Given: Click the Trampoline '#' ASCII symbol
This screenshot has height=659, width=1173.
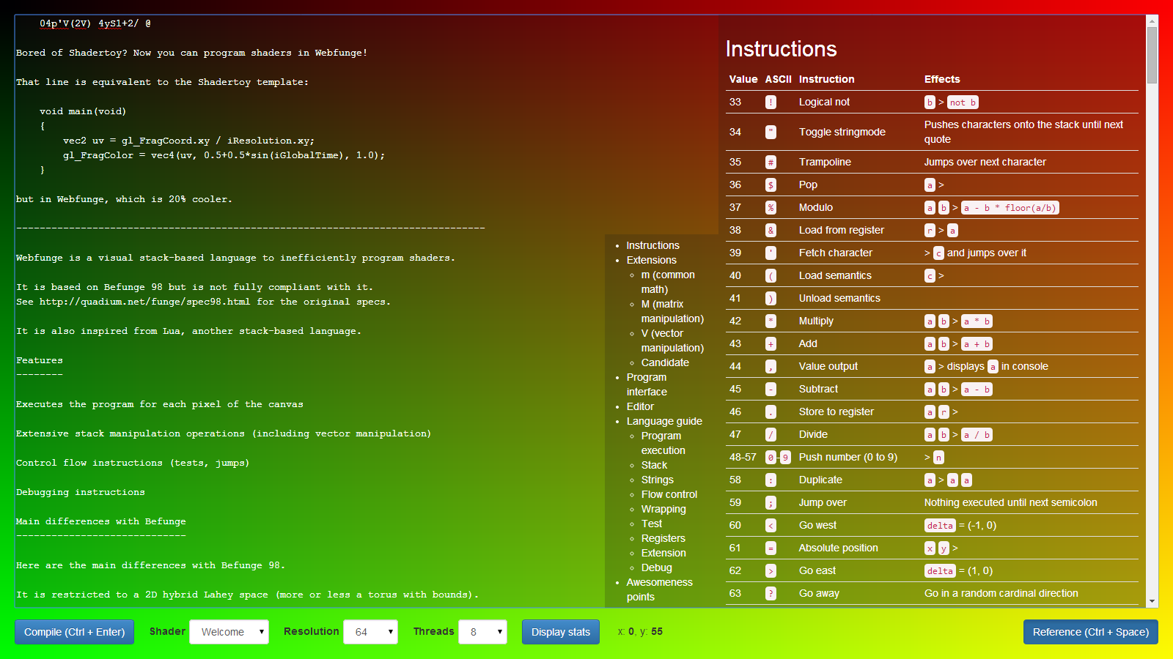Looking at the screenshot, I should 771,163.
